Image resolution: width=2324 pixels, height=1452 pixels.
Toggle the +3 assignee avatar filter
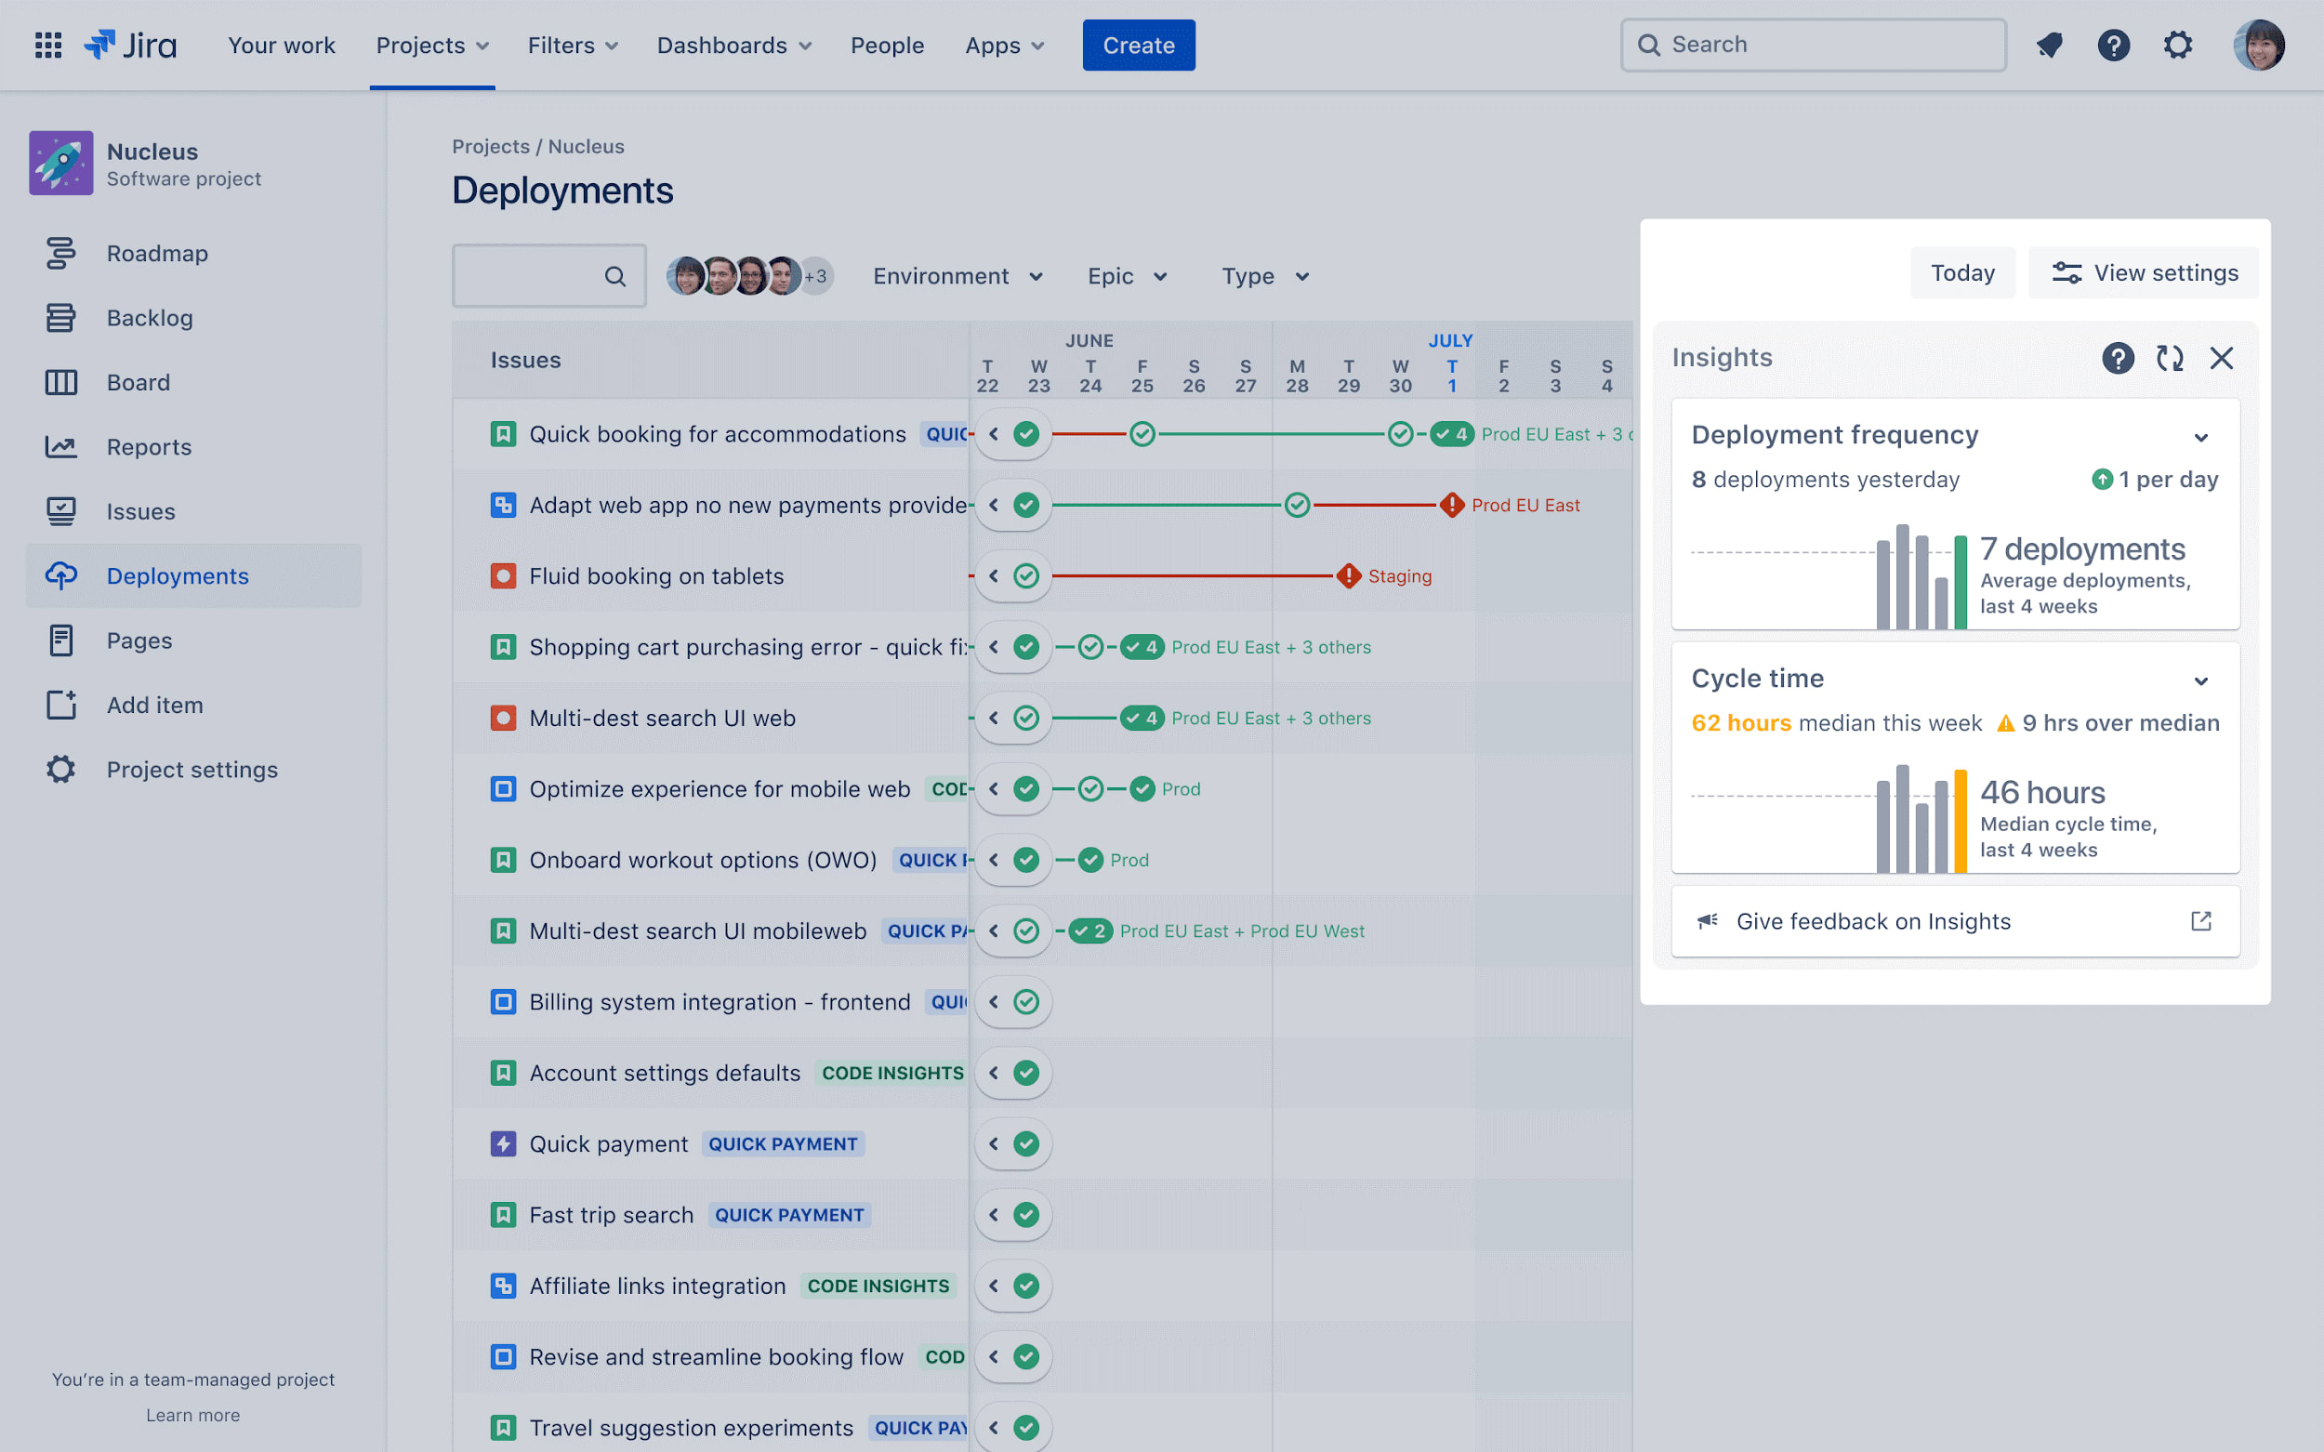tap(816, 277)
